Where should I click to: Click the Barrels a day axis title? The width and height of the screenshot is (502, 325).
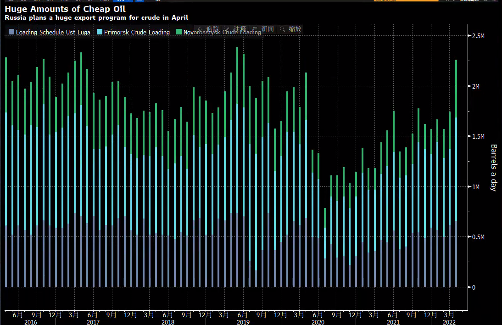pyautogui.click(x=494, y=168)
